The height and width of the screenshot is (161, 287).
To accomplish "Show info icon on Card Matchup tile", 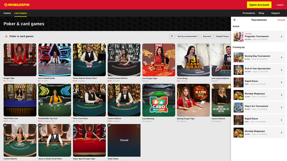I will pos(173,86).
